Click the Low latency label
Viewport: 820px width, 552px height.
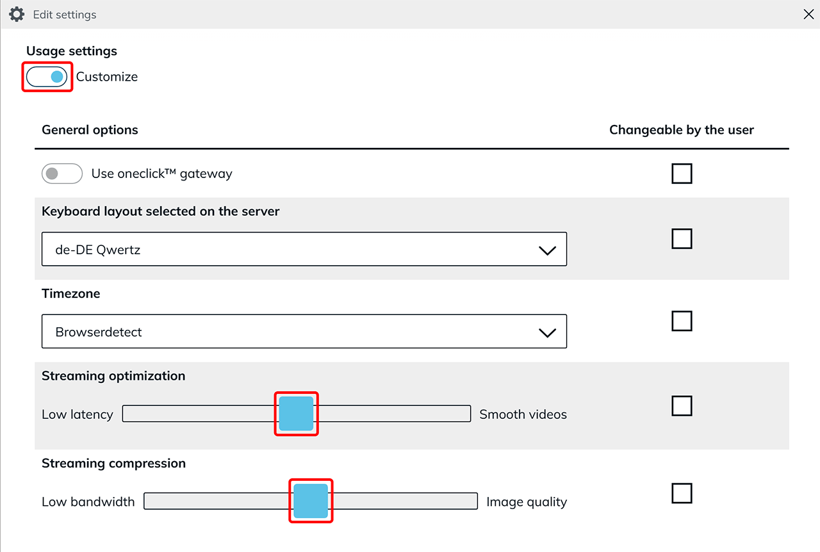point(78,414)
